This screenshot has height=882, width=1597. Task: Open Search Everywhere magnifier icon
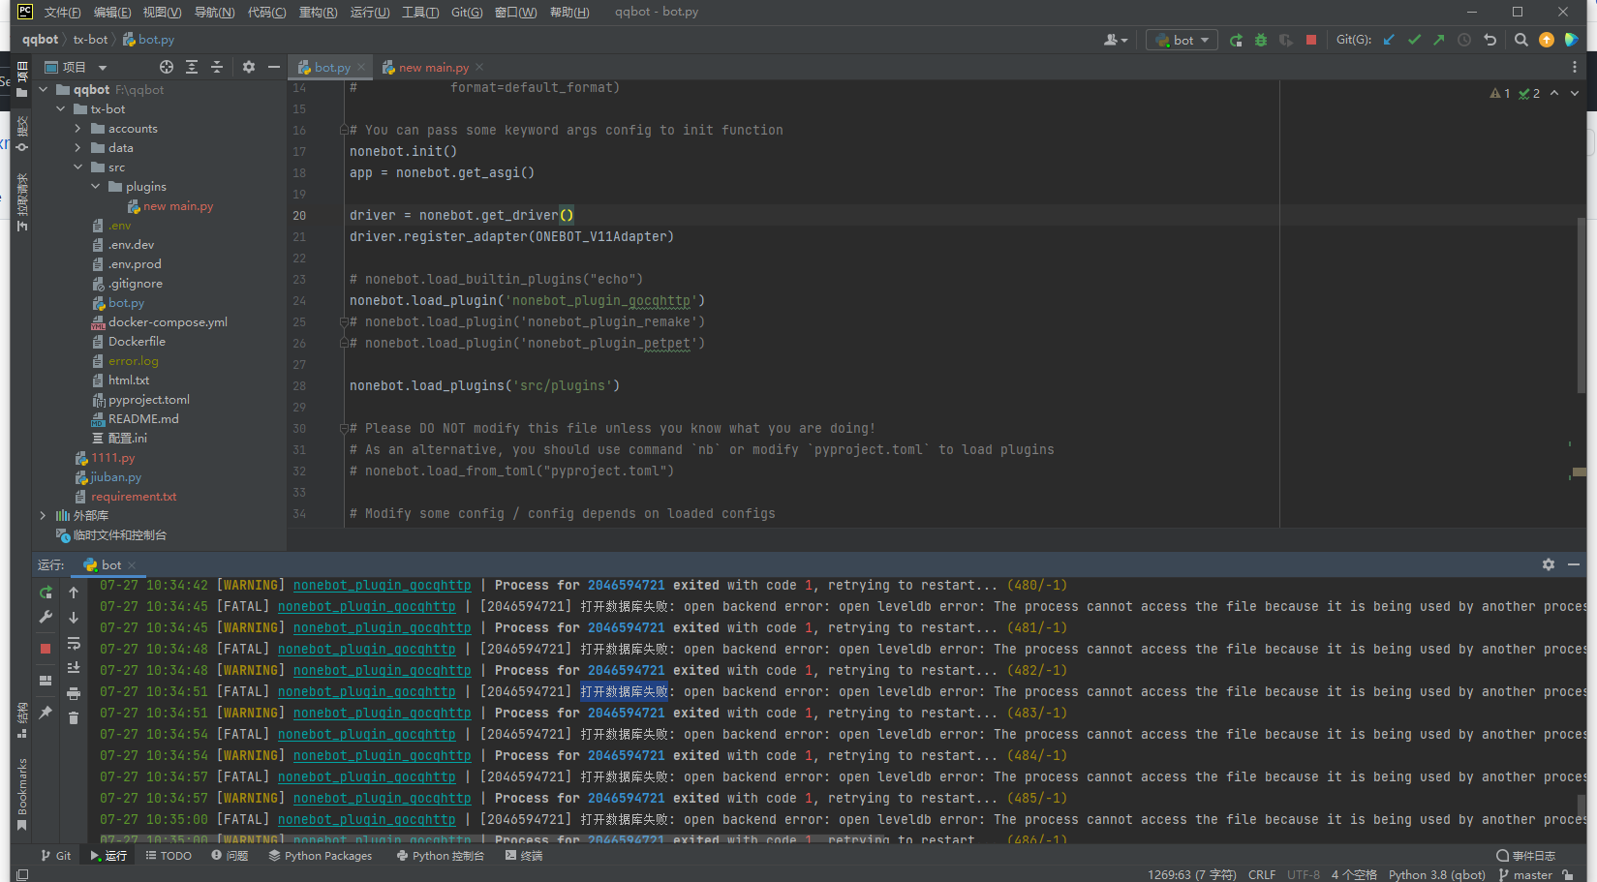tap(1521, 40)
